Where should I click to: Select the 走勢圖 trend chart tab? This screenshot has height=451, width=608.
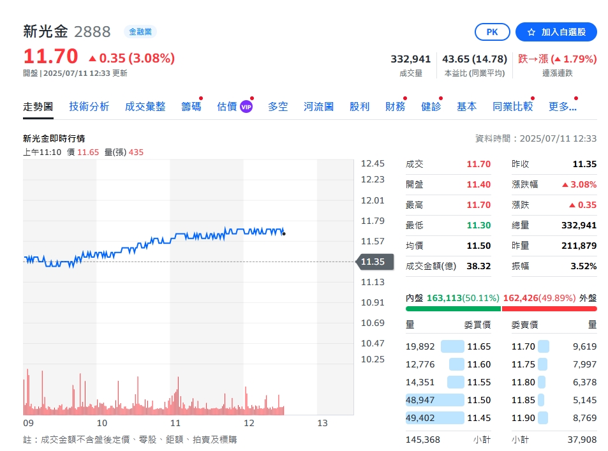coord(38,107)
